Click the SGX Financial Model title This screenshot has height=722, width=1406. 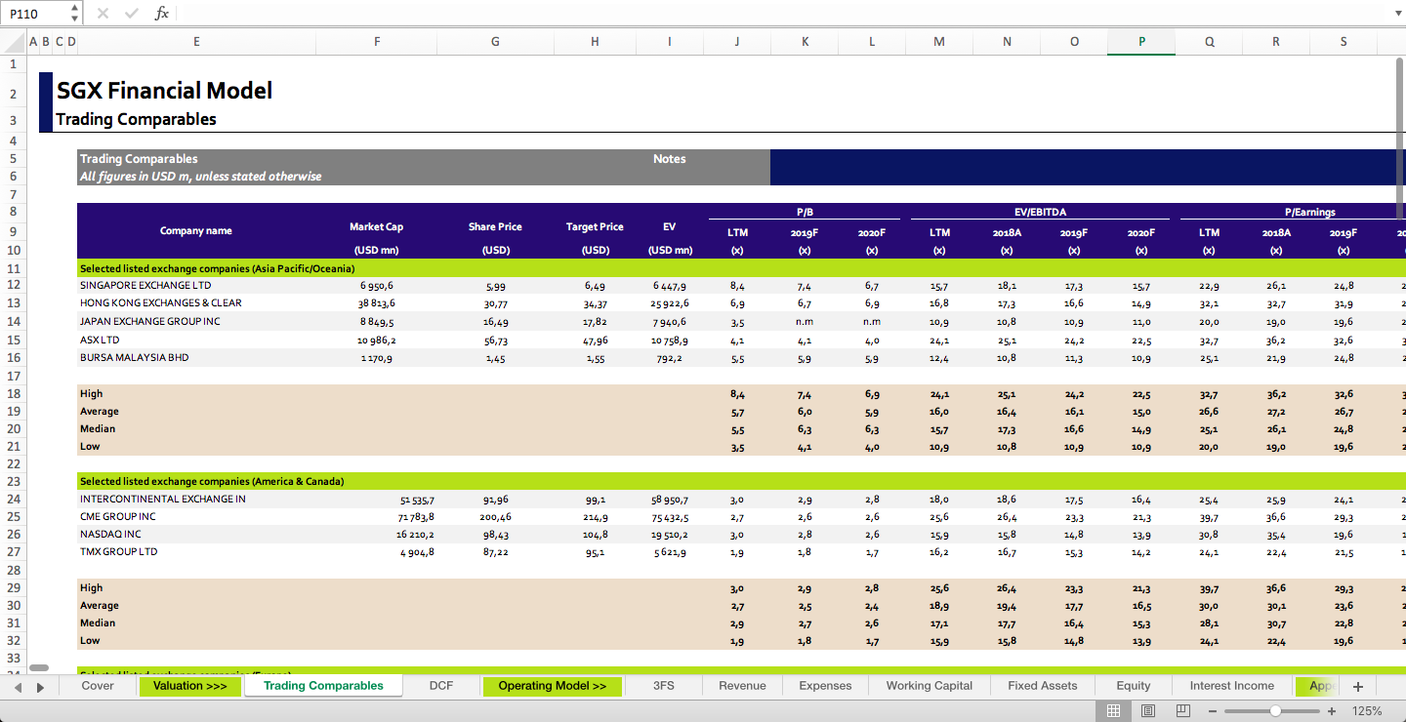click(164, 91)
